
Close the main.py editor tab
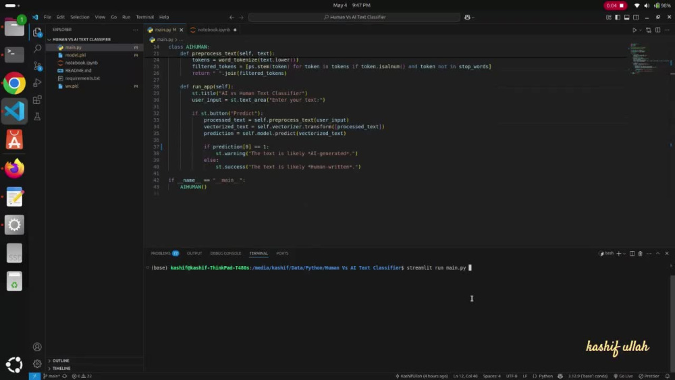pyautogui.click(x=181, y=30)
